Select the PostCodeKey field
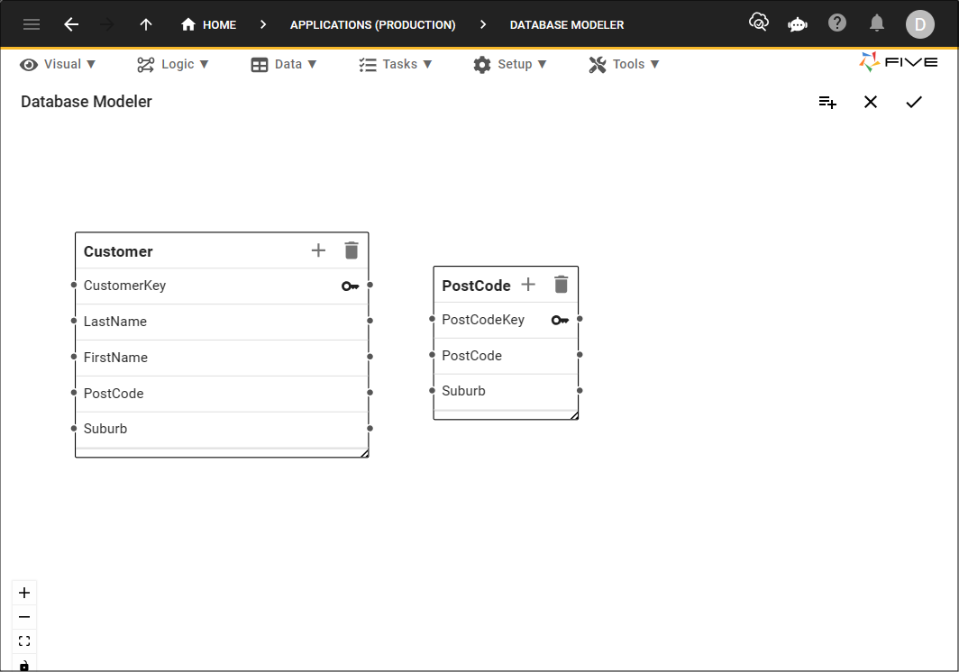 point(506,320)
